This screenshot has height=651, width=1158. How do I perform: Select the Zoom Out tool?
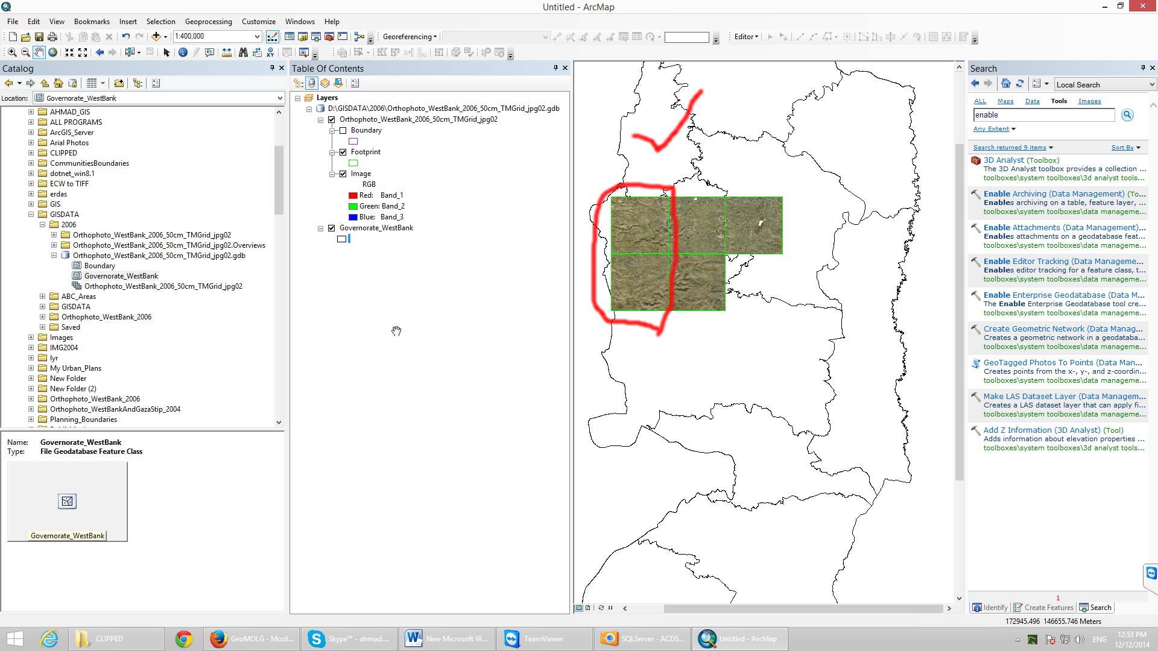[25, 52]
